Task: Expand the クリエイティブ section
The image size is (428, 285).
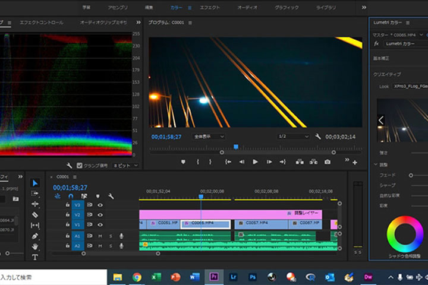Action: click(x=387, y=74)
